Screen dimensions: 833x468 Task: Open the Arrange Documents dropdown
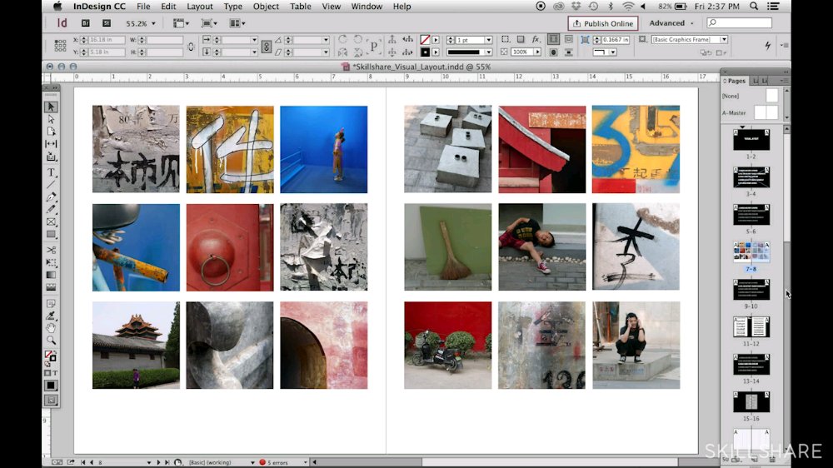coord(237,23)
